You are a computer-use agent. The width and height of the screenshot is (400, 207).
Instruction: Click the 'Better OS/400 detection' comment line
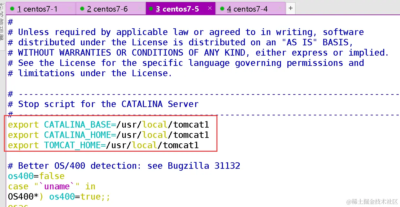[x=124, y=166]
